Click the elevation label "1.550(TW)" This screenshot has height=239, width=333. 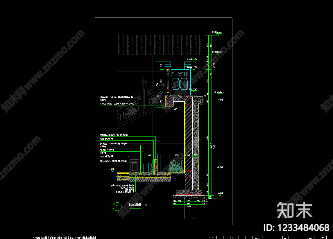coord(216,33)
